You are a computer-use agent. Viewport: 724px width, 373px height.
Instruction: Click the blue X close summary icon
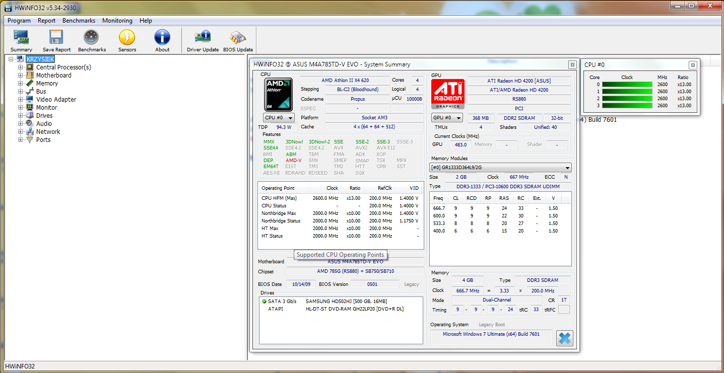565,338
